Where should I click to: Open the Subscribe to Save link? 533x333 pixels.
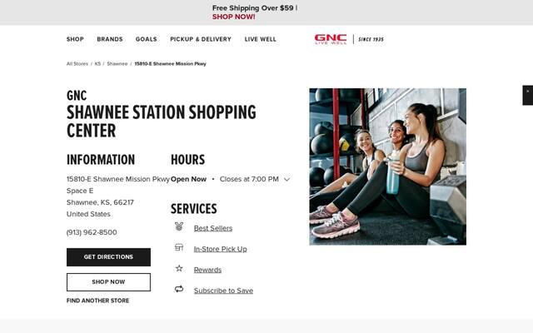[x=223, y=291]
